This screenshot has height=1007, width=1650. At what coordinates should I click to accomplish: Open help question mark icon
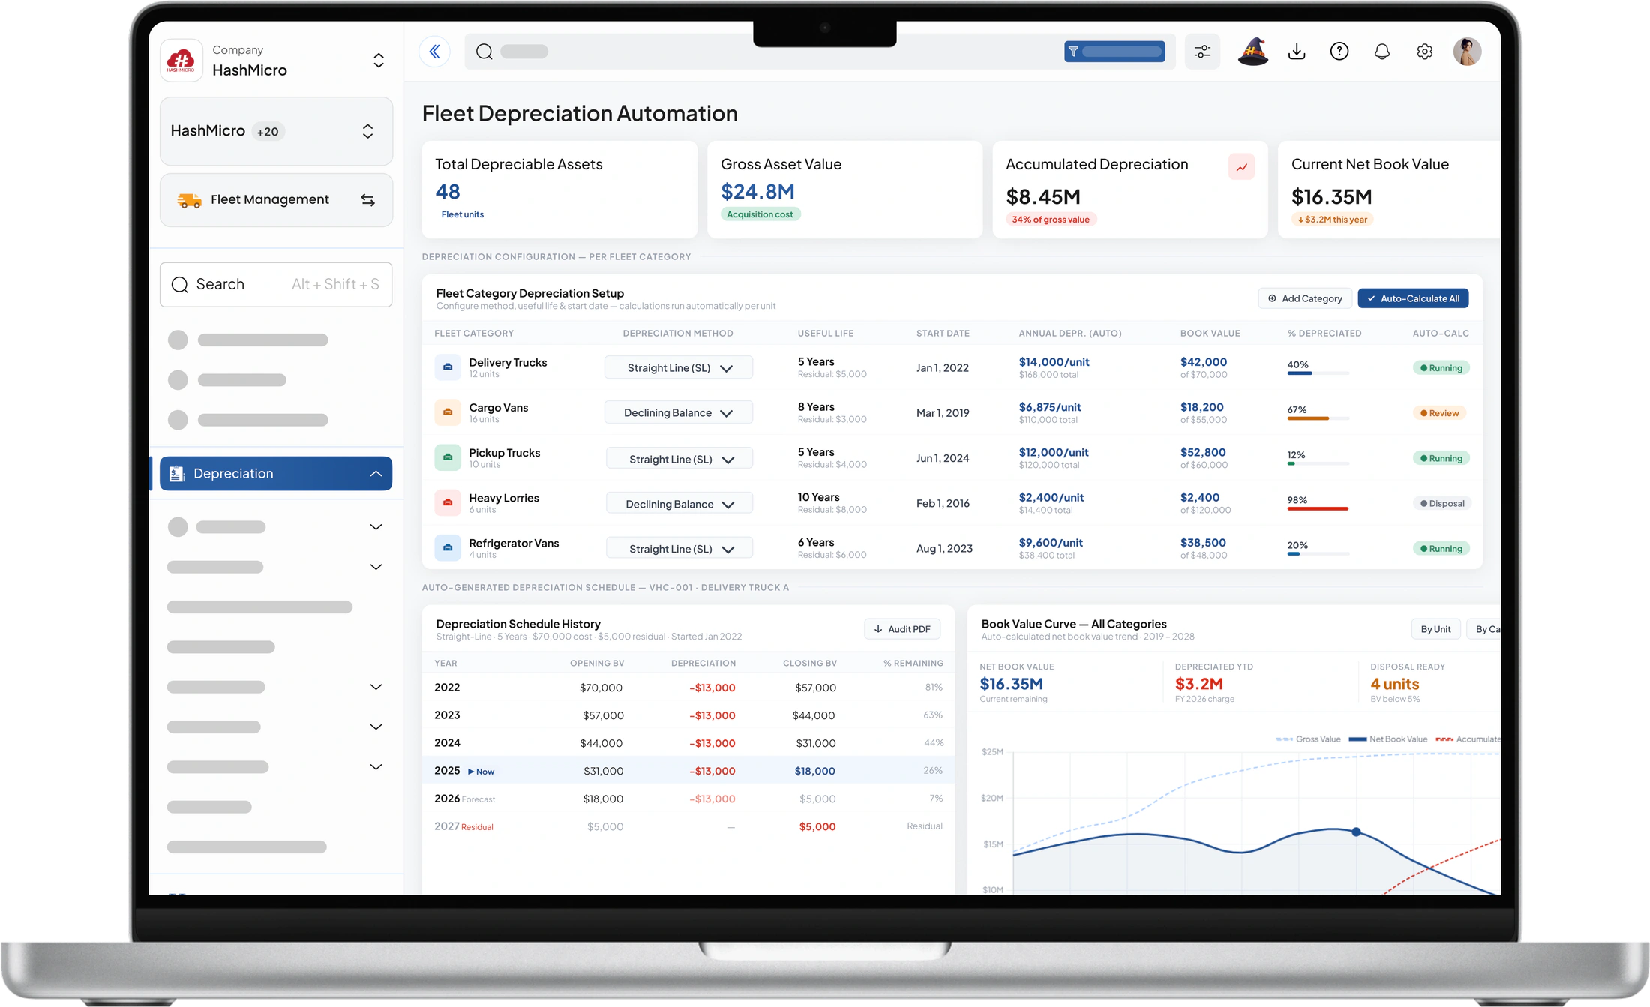[1339, 52]
